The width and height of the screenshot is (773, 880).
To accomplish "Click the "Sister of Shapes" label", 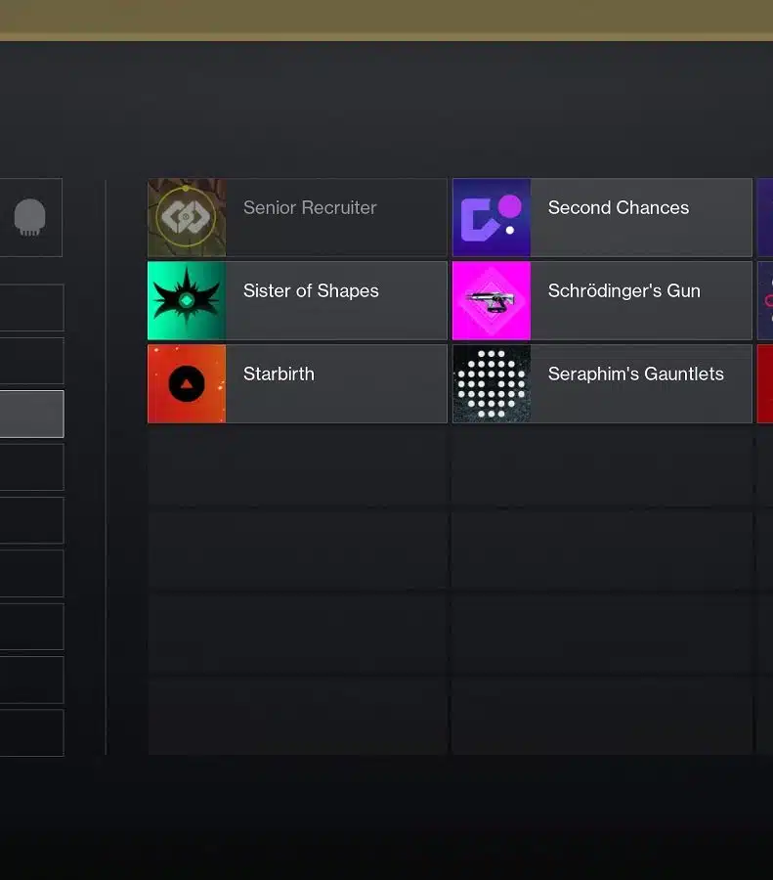I will tap(311, 290).
